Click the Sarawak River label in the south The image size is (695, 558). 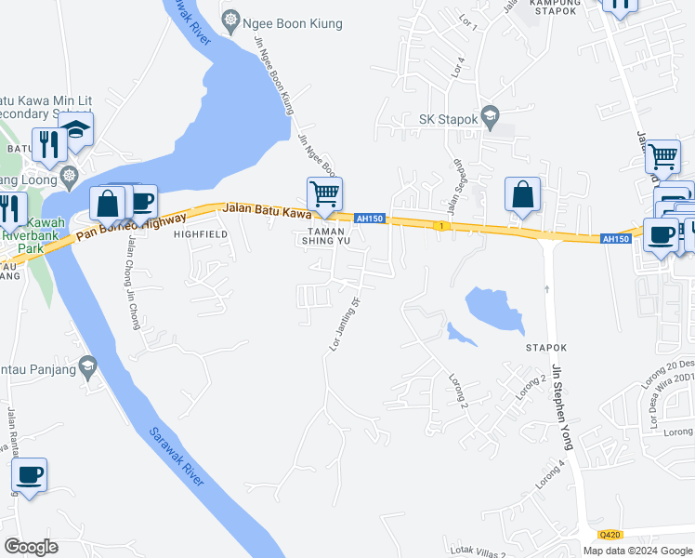coord(177,457)
